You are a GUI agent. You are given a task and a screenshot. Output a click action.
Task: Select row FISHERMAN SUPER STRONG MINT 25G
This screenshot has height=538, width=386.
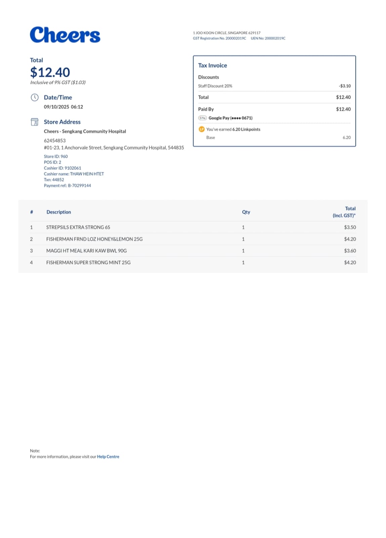pos(193,263)
